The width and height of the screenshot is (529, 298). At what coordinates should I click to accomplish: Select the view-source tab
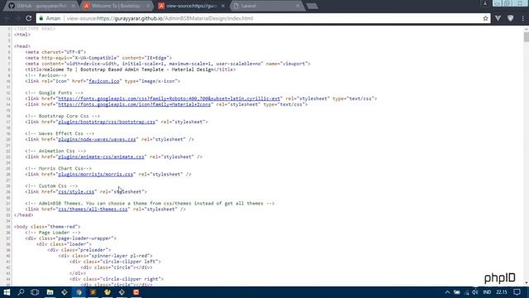point(191,6)
